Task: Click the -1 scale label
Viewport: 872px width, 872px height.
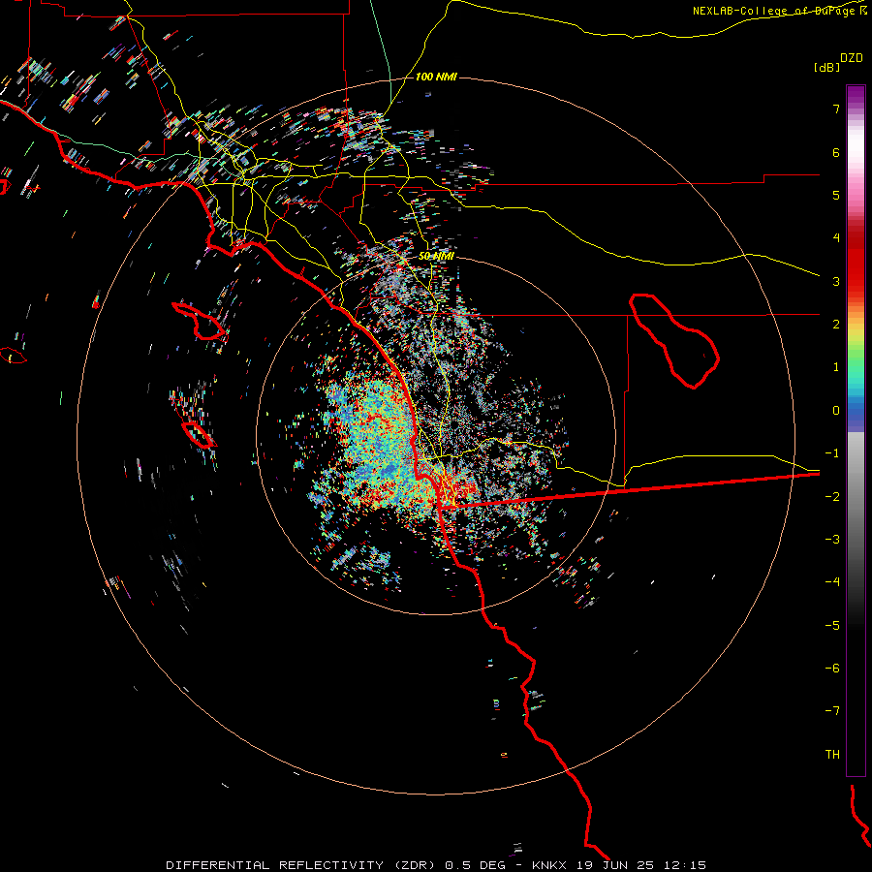Action: point(832,453)
